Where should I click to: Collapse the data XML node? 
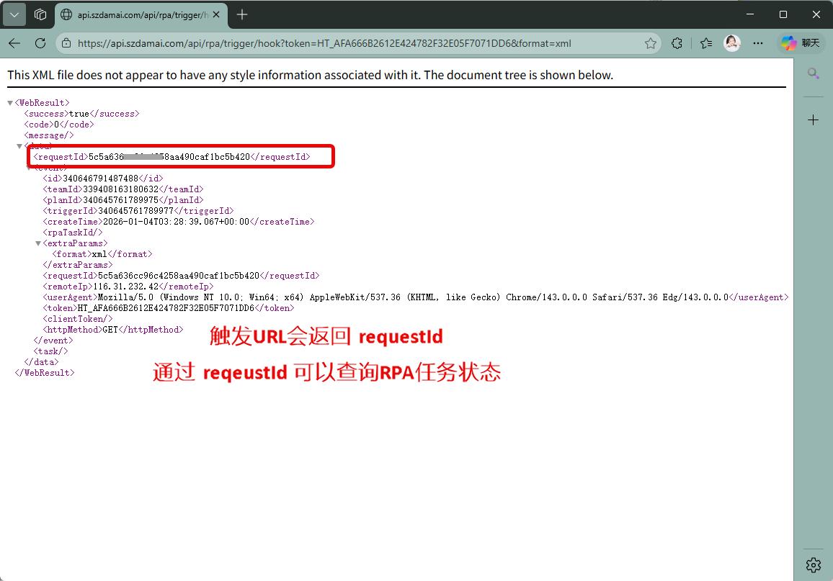pyautogui.click(x=19, y=146)
